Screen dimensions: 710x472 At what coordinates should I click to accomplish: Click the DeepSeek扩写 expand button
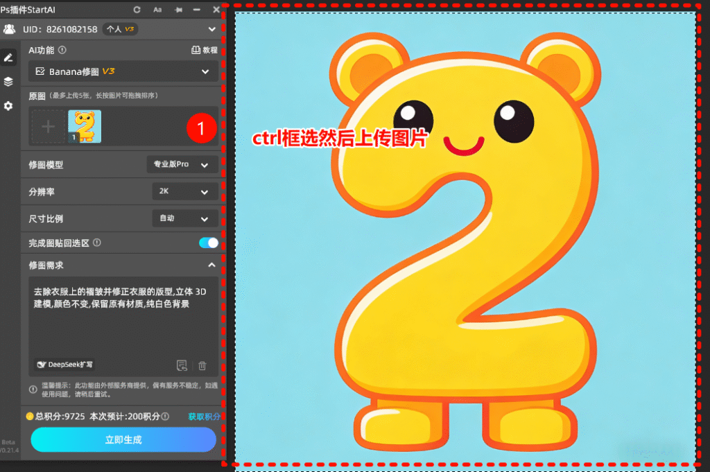pos(64,365)
